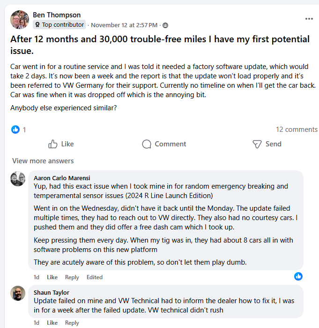The width and height of the screenshot is (319, 328).
Task: Open Ben Thompson's profile picture
Action: click(x=19, y=20)
